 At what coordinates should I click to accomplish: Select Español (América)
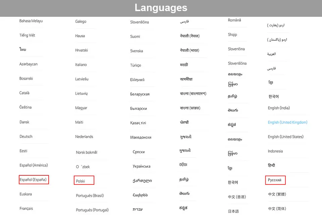(x=34, y=165)
